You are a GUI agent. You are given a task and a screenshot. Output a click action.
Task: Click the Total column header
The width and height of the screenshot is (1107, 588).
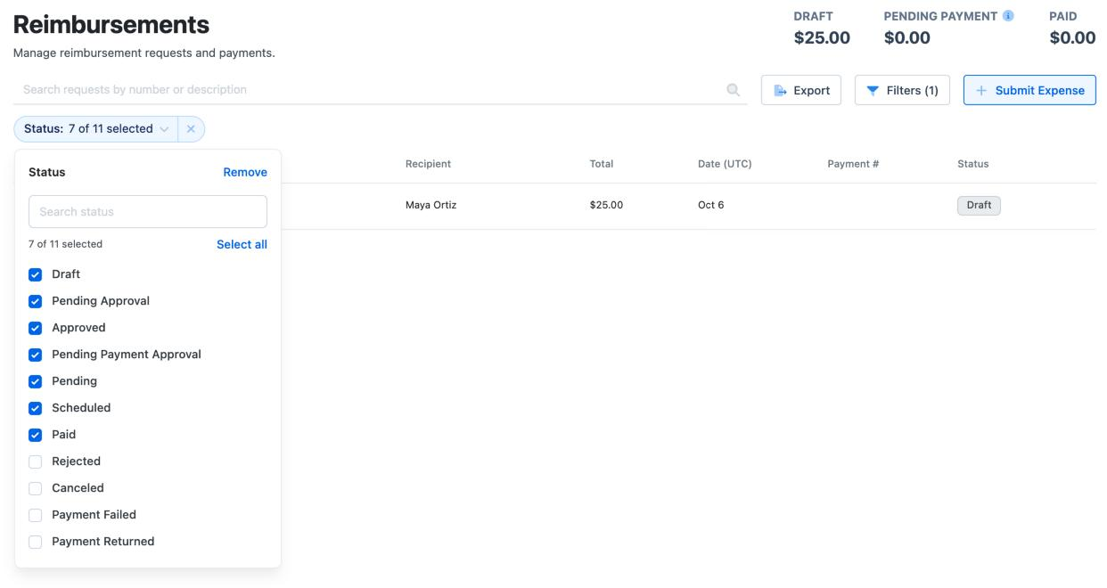point(602,164)
